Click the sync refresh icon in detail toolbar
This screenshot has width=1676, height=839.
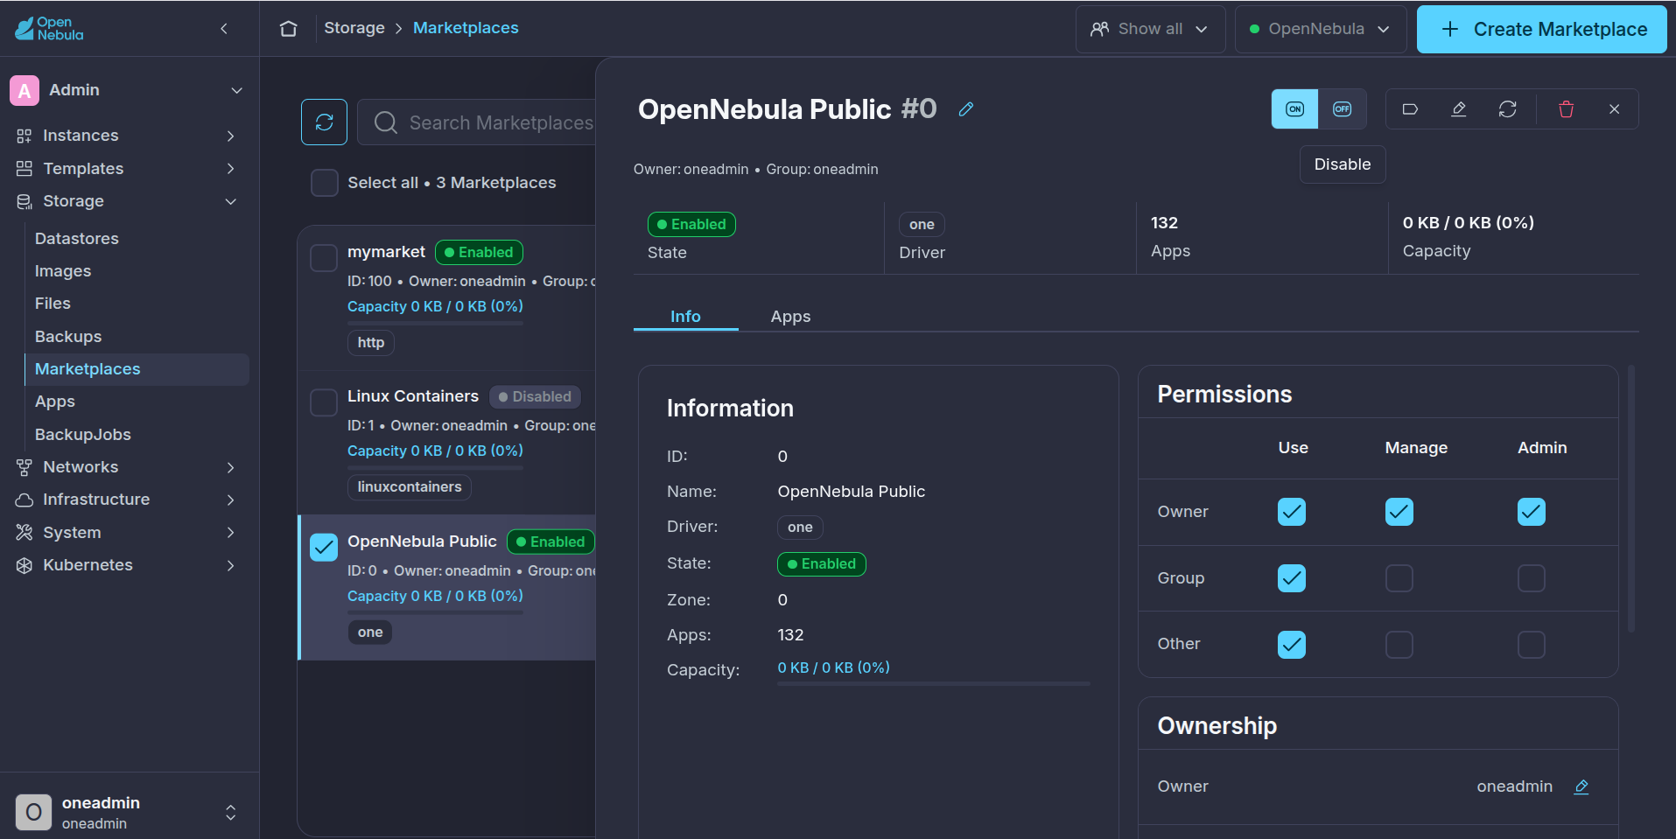coord(1507,109)
